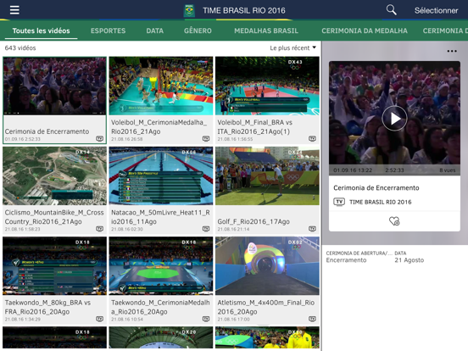
Task: Click the Golf_F_Rio2016_17Ago title text
Action: 253,221
